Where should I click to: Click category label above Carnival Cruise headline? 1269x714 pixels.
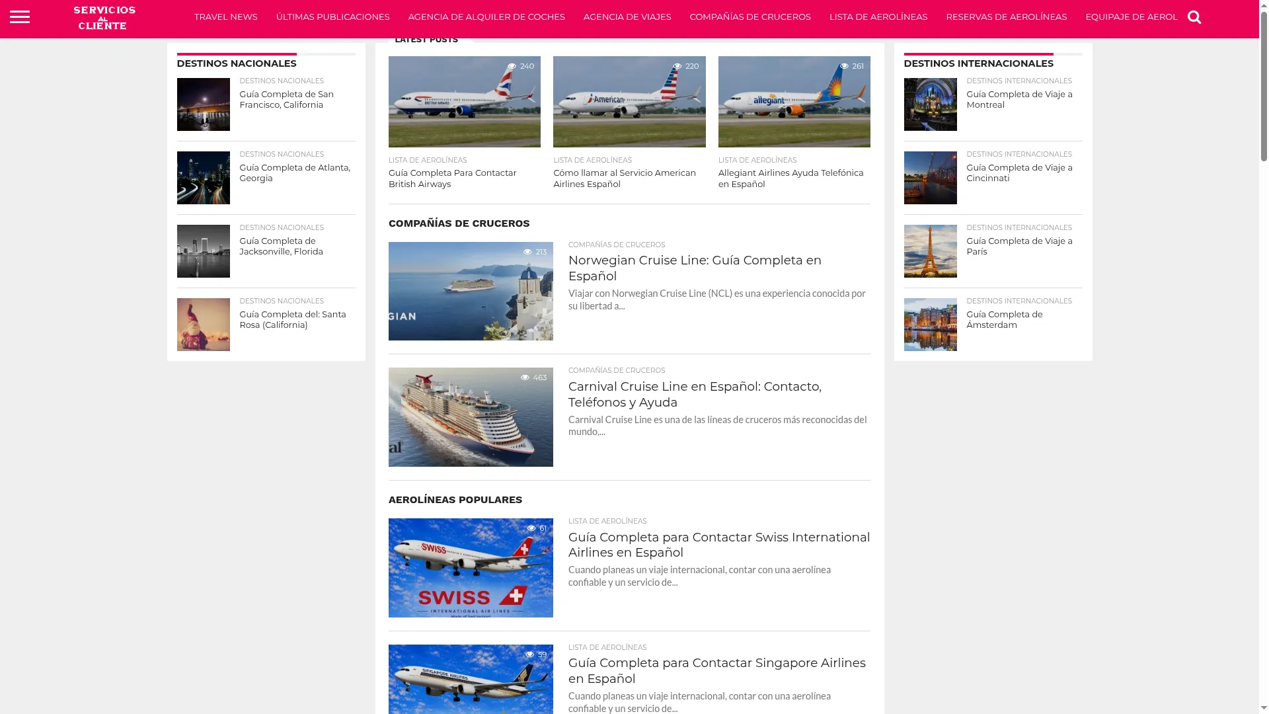[x=617, y=371]
